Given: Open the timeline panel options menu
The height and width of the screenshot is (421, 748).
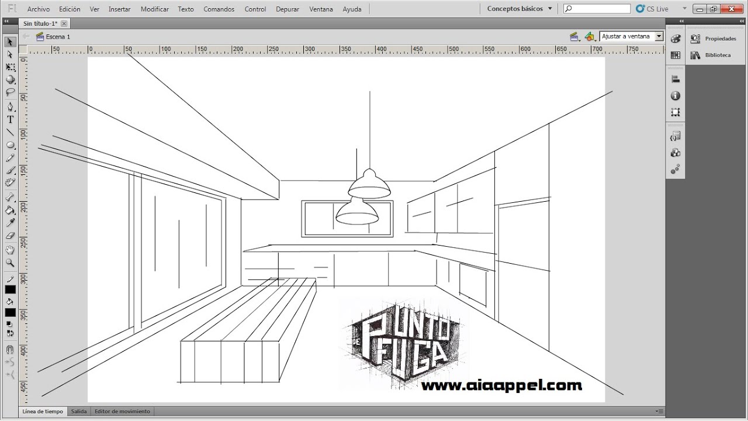Looking at the screenshot, I should pyautogui.click(x=660, y=412).
